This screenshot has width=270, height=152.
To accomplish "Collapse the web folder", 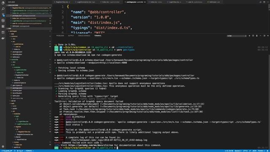I will tap(13, 103).
